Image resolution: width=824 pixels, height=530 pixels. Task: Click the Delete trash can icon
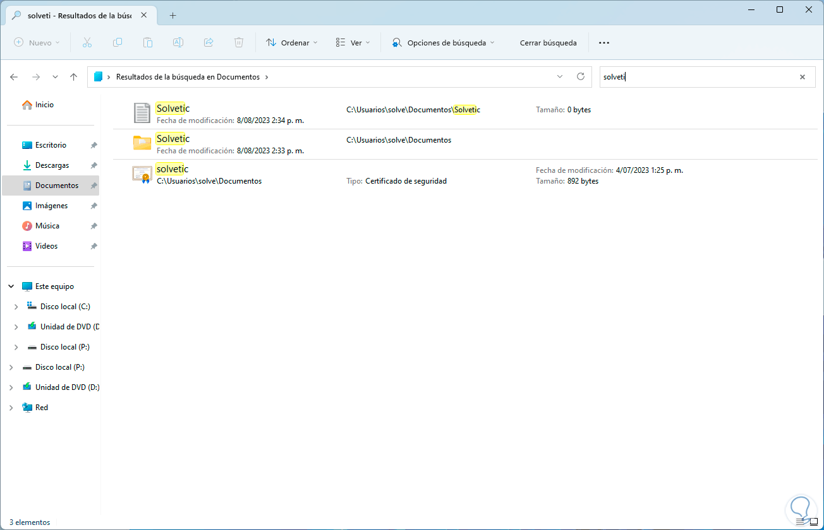coord(239,43)
